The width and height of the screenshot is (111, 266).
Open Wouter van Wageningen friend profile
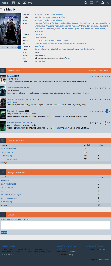click(11, 195)
